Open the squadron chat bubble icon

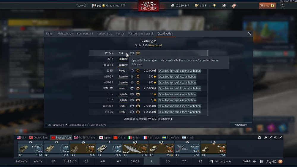click(274, 162)
